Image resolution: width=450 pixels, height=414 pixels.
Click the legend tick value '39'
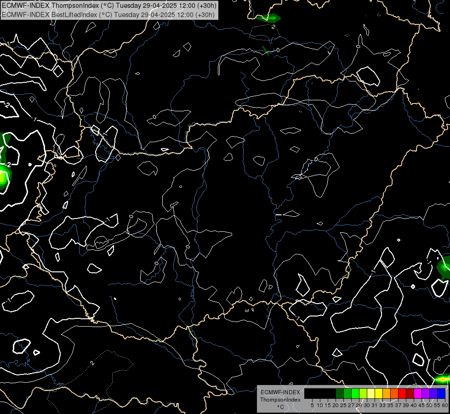(406, 405)
